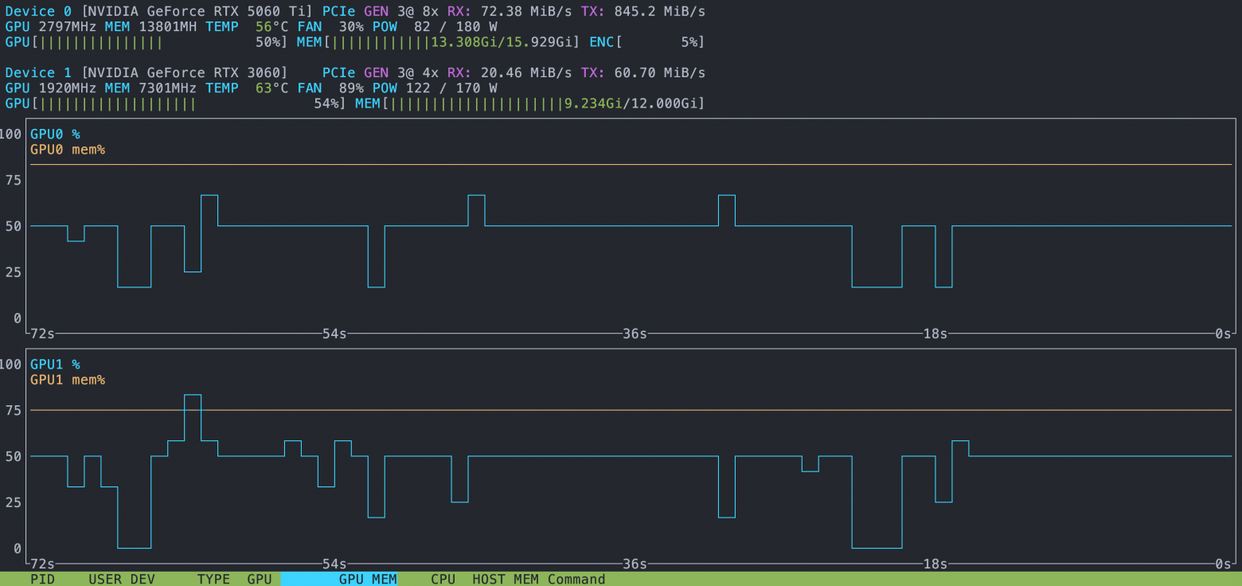This screenshot has height=586, width=1242.
Task: Click the 'TX: 845.2 MiB/s' reading
Action: point(643,12)
